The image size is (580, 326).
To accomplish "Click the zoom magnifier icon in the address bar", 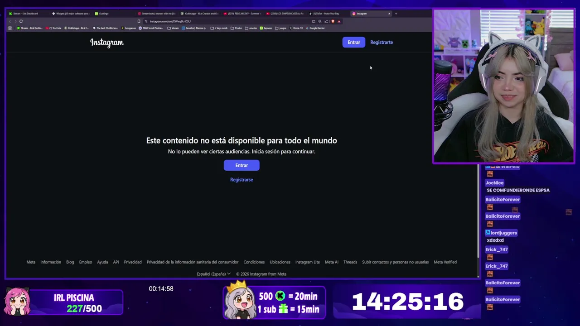I will click(320, 21).
